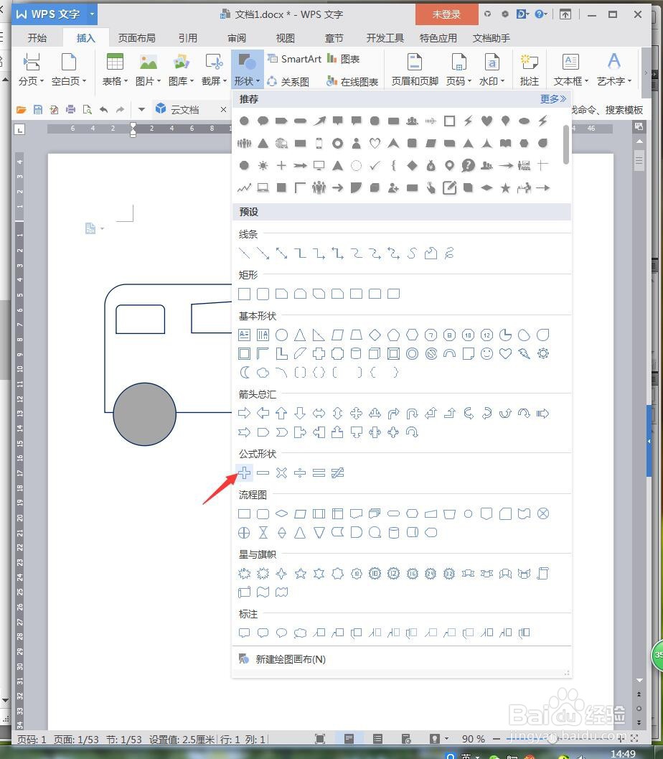Expand the quick access toolbar customize arrow
The image size is (663, 759).
141,110
